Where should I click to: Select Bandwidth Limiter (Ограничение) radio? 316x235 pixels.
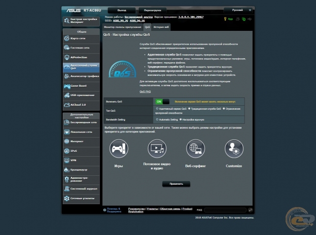click(224, 109)
